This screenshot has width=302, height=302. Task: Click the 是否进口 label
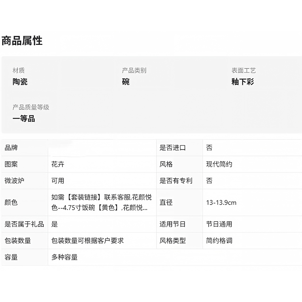pos(173,148)
